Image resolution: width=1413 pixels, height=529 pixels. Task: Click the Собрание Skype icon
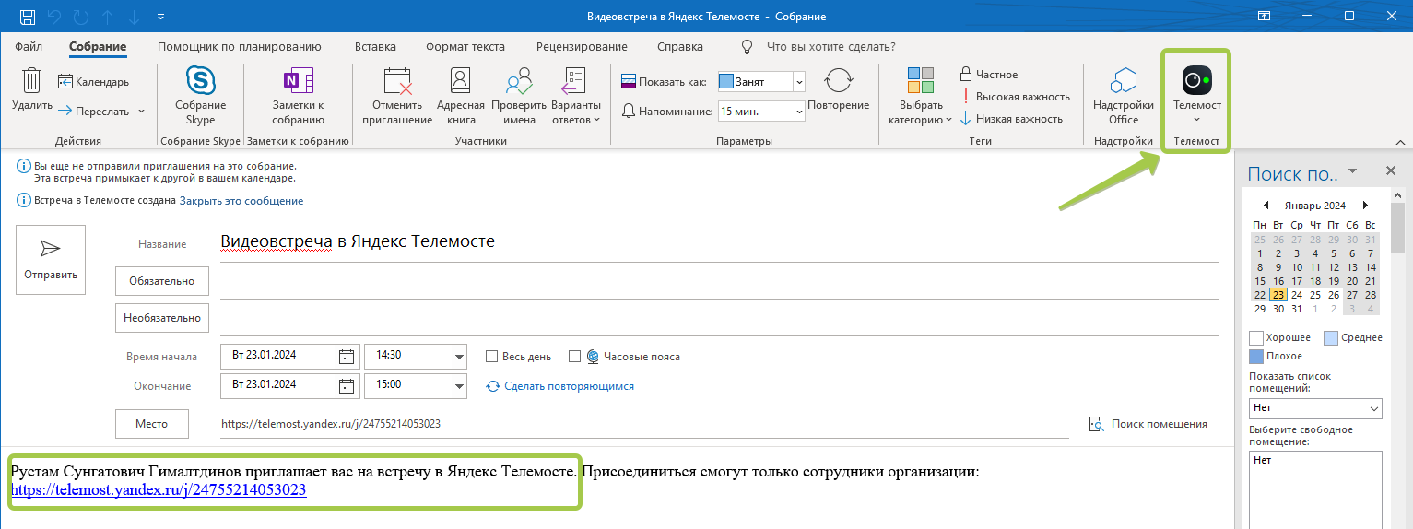200,80
